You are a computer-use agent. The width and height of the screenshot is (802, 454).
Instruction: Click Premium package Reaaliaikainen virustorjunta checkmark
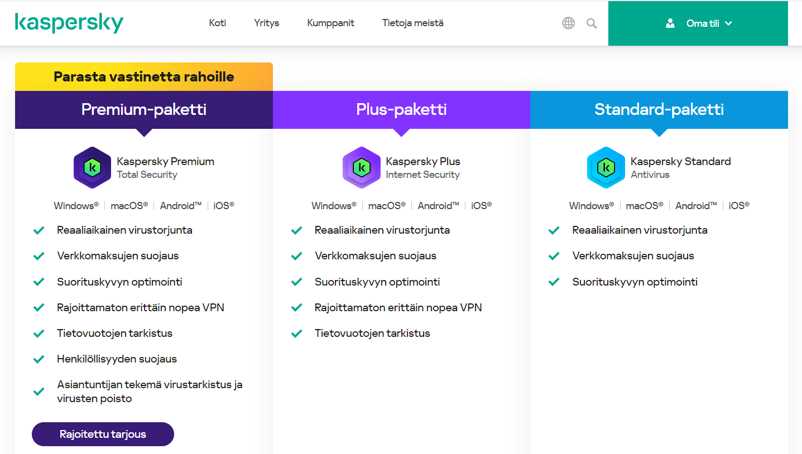(x=39, y=230)
